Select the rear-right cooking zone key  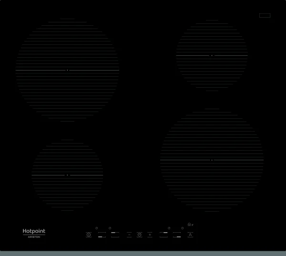point(163,235)
